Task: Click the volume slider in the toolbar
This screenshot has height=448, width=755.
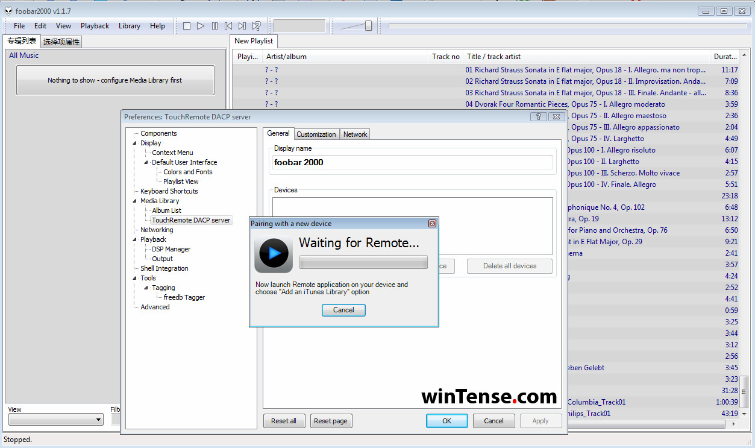Action: [356, 26]
